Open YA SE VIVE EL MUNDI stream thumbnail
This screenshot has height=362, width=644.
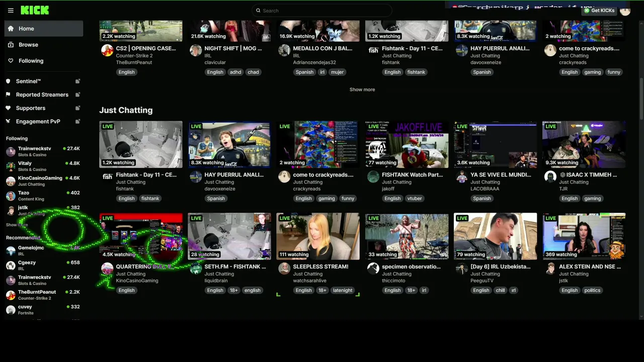(495, 144)
